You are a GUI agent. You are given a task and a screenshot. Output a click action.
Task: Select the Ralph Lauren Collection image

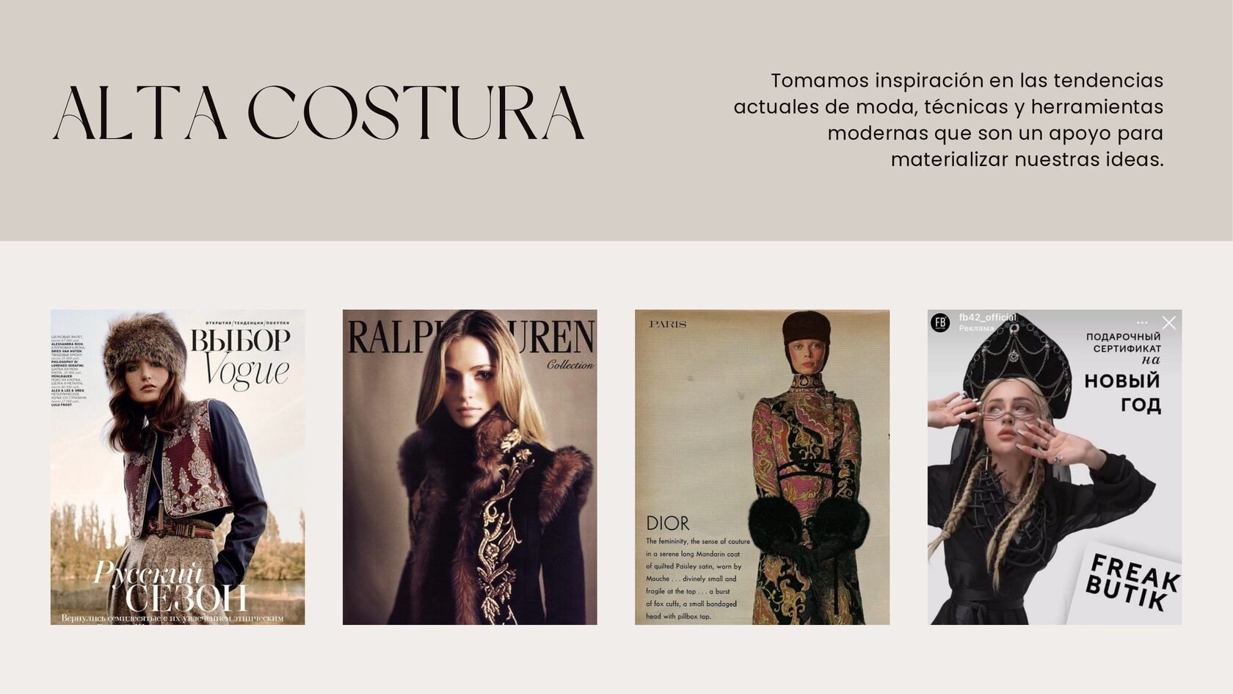point(470,467)
